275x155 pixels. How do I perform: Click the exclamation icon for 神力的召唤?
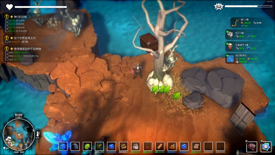coord(6,16)
